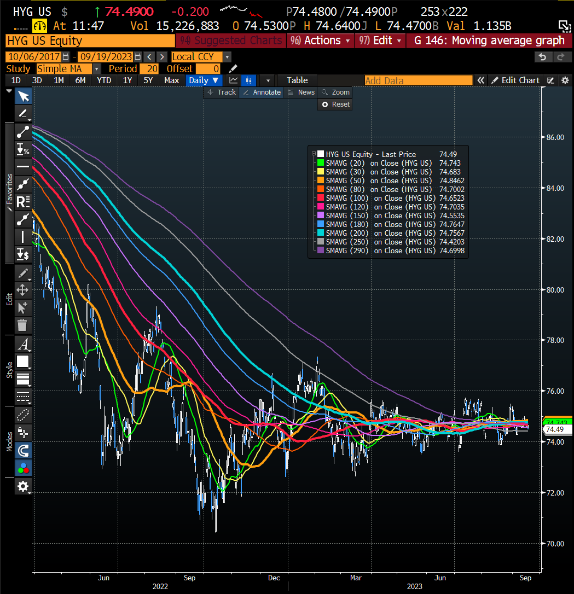Click the RGB color circles mode icon
Viewport: 574px width, 594px height.
(23, 468)
